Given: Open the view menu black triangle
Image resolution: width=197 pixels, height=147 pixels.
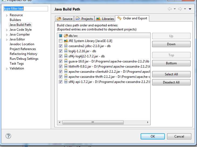Looking at the screenshot, I should pos(190,9).
